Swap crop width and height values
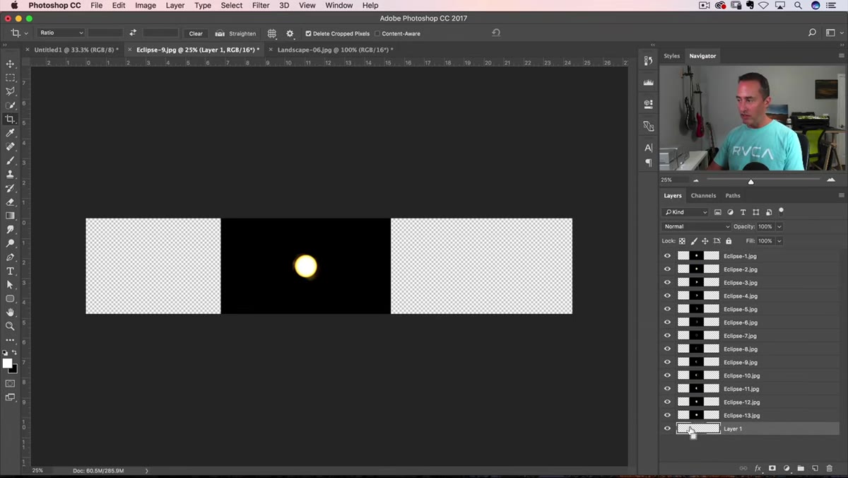Image resolution: width=848 pixels, height=478 pixels. point(132,33)
